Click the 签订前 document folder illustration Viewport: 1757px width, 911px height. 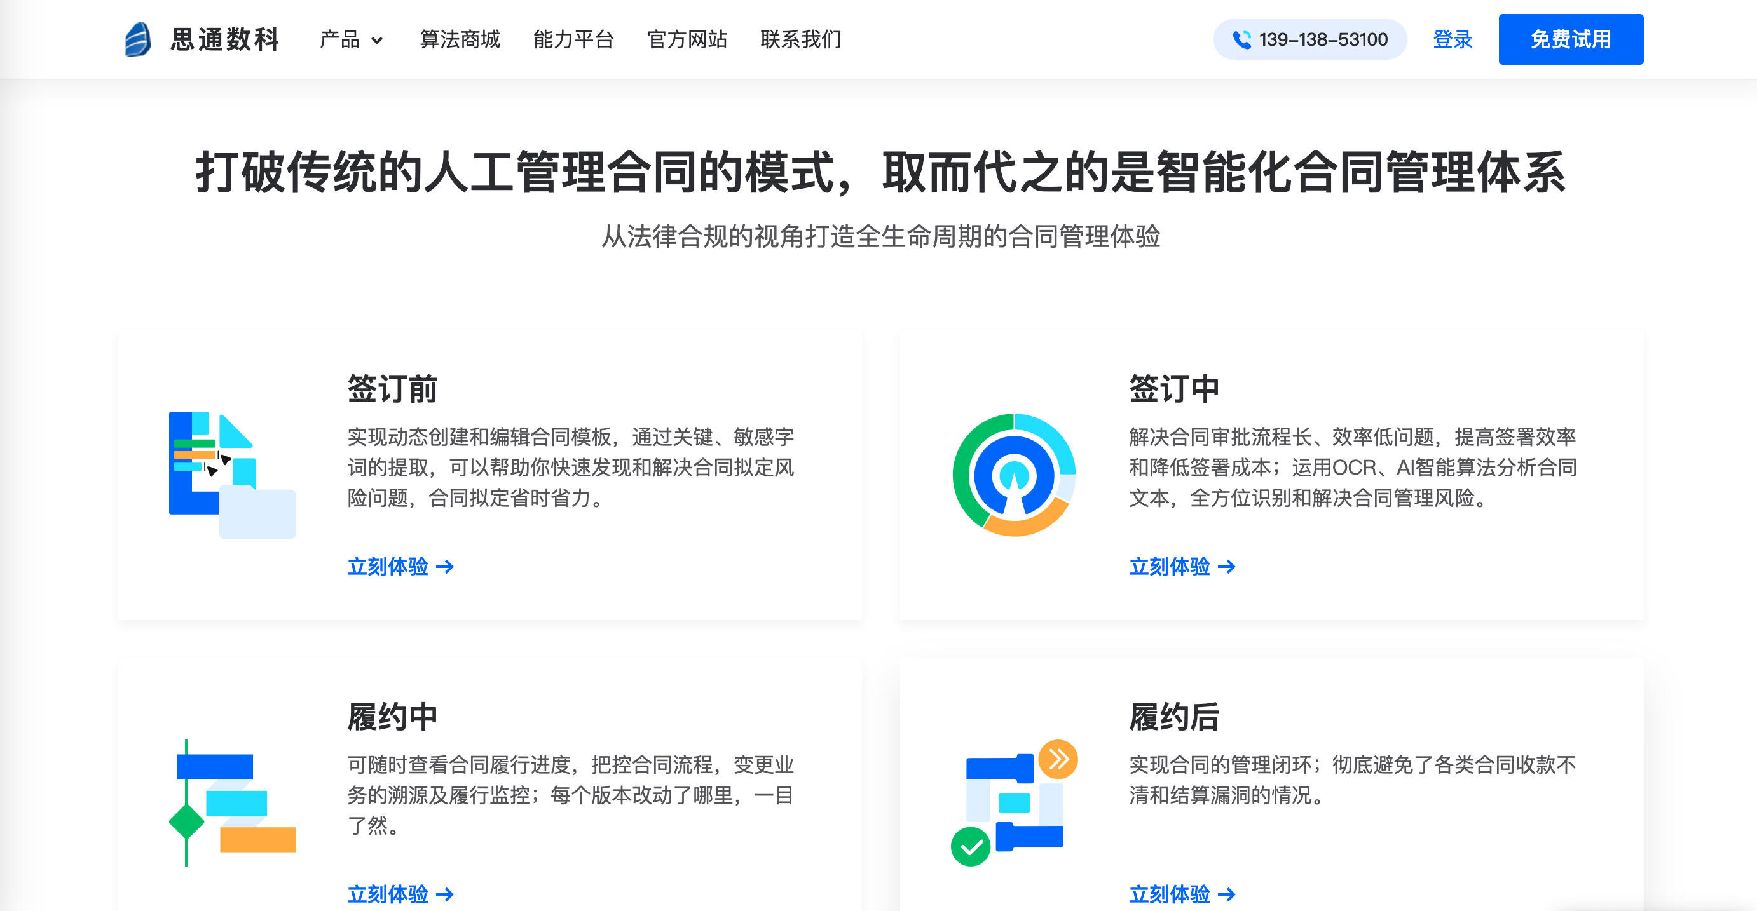point(233,475)
